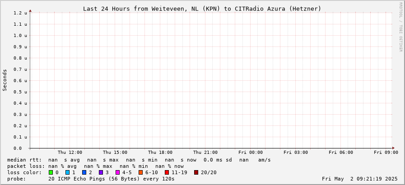Click the '0.2 u' y-axis value
405x185 pixels.
point(20,125)
